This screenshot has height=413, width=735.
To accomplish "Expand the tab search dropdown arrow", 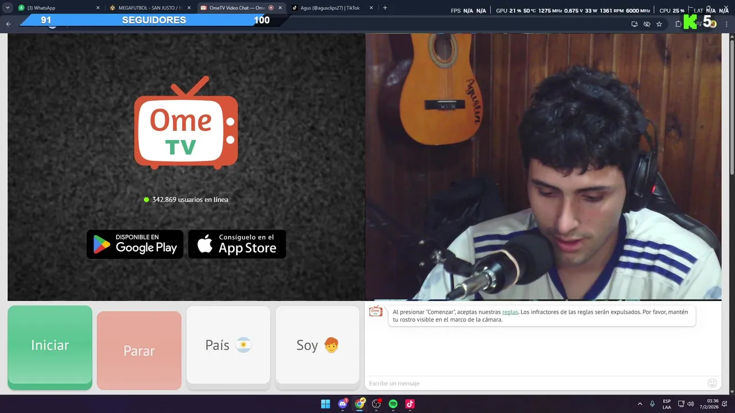I will 7,8.
